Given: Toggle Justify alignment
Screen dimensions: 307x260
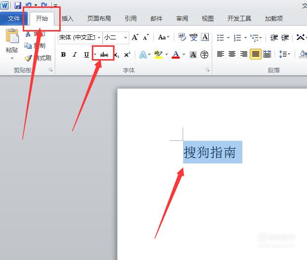Looking at the screenshot, I should pyautogui.click(x=256, y=54).
